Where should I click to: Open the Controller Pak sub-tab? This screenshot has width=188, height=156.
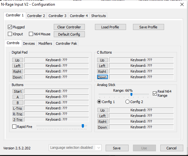pyautogui.click(x=66, y=43)
